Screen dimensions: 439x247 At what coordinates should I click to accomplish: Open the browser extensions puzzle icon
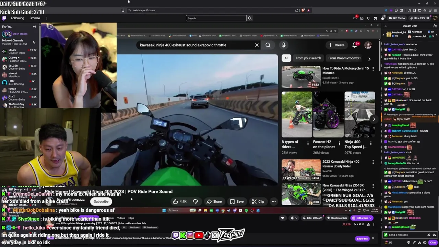pos(396,10)
